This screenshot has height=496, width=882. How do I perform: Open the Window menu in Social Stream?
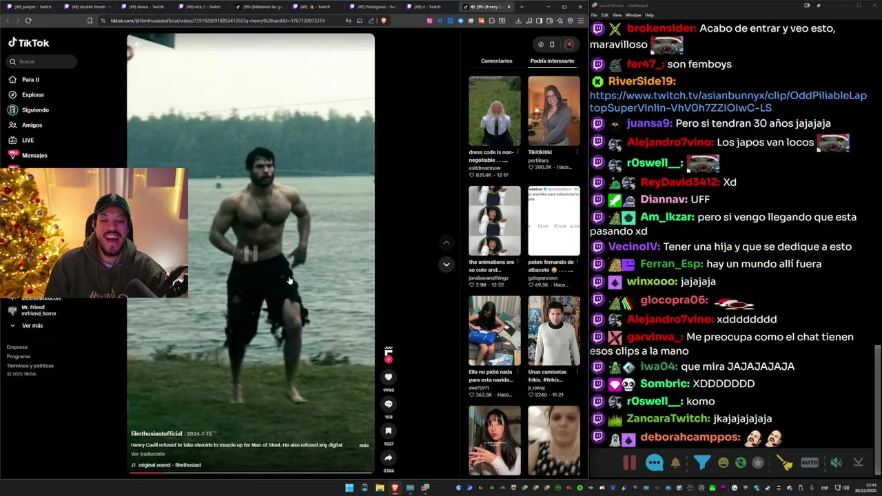click(633, 14)
